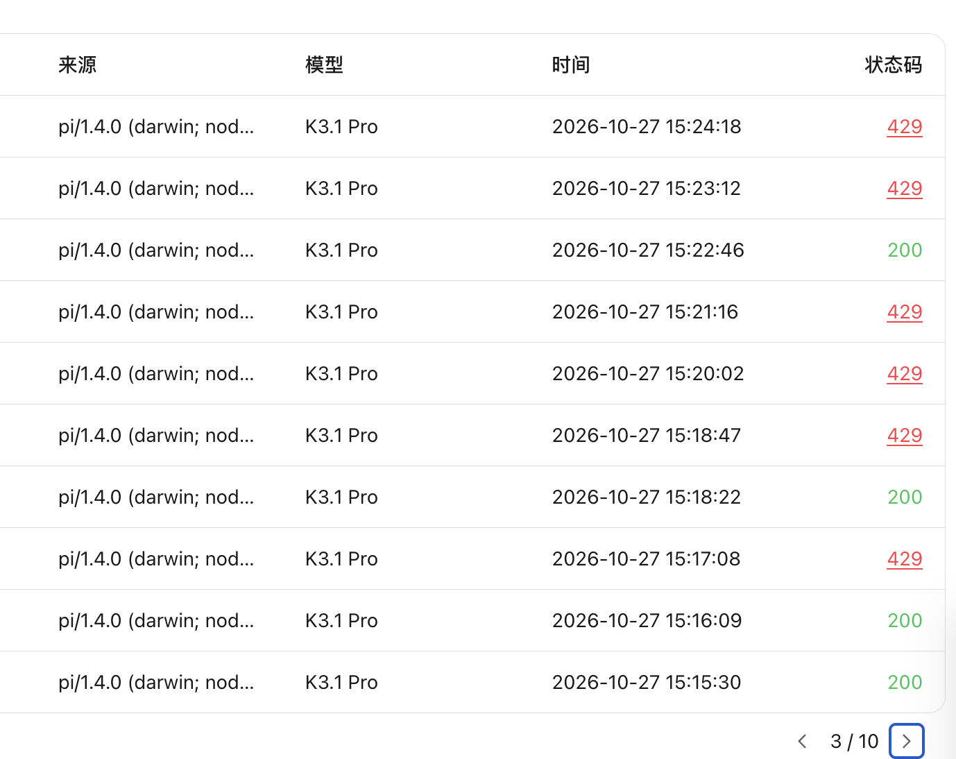Click the 时间 column header
956x759 pixels.
pyautogui.click(x=571, y=65)
